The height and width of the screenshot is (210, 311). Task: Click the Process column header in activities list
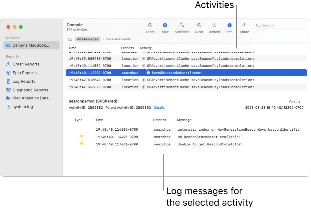coord(127,48)
